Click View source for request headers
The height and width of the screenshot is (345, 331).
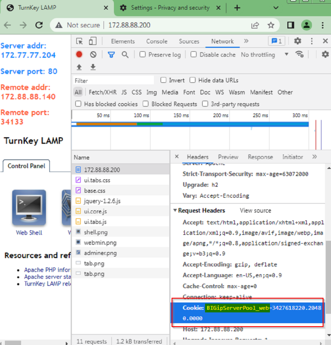[255, 211]
